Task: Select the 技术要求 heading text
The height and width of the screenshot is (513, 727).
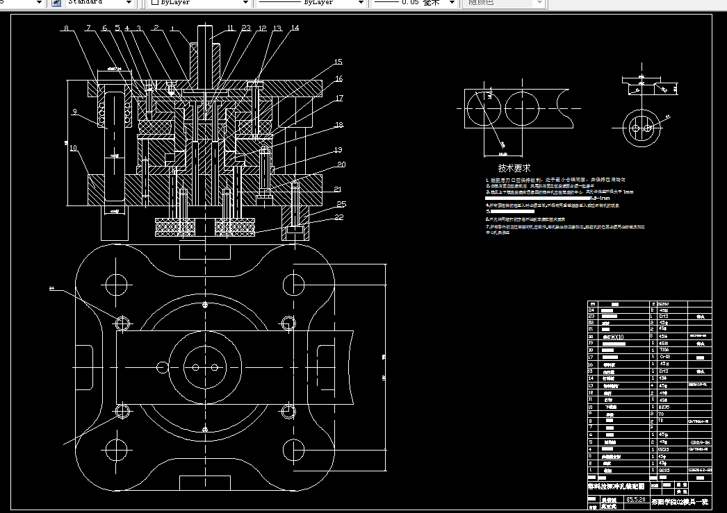Action: (514, 168)
